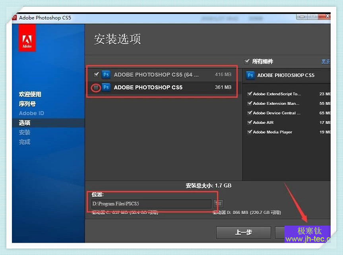
Task: Click the Ps icon beside the 361 MB entry
Action: click(x=106, y=87)
